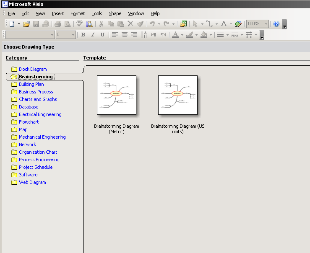
Task: Select the Flowchart category
Action: (x=29, y=122)
